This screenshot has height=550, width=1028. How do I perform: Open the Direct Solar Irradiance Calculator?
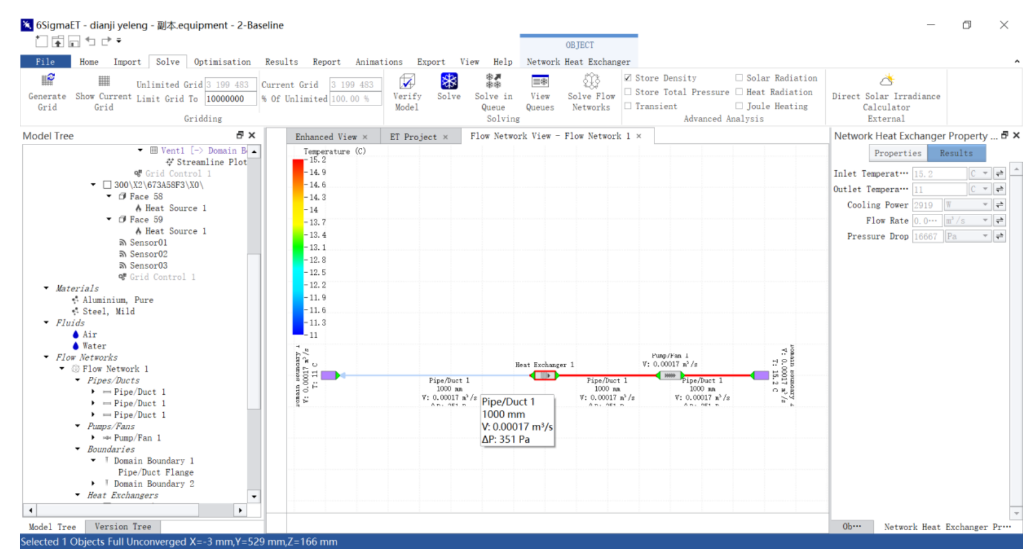point(886,81)
